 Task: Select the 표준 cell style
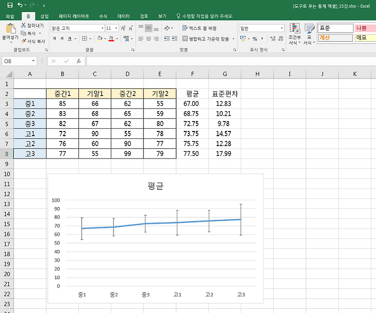(335, 28)
